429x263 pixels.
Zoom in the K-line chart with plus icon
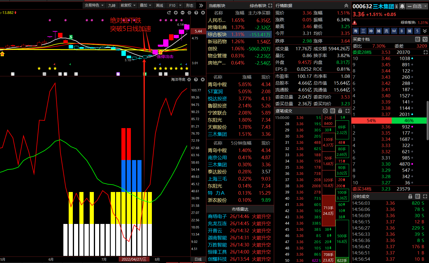(176, 13)
